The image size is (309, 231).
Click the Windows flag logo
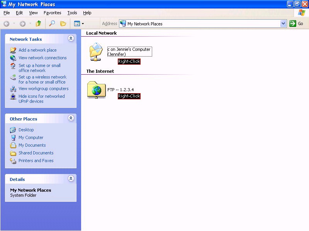coord(302,13)
